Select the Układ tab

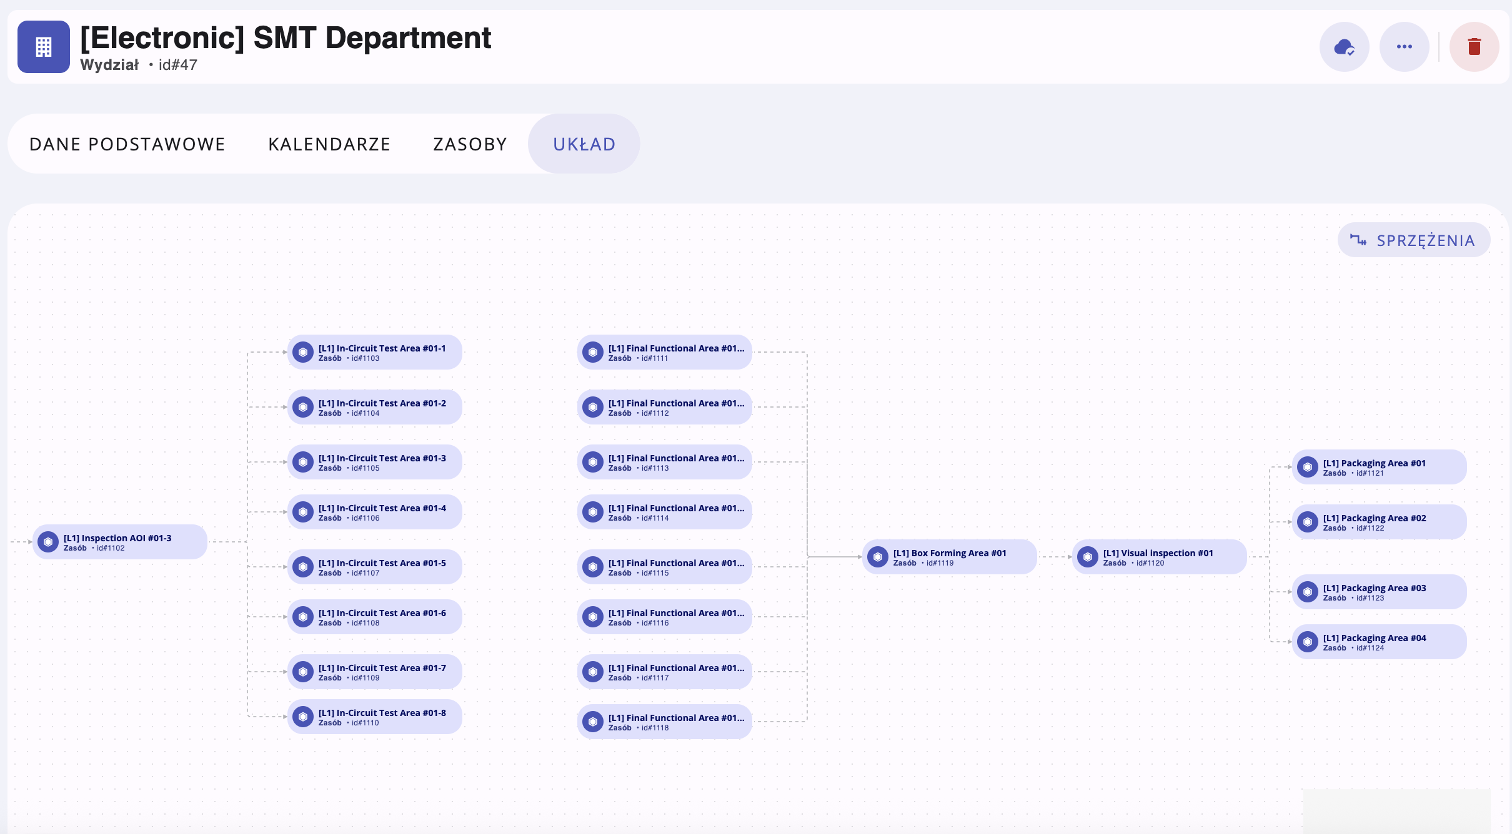click(584, 144)
